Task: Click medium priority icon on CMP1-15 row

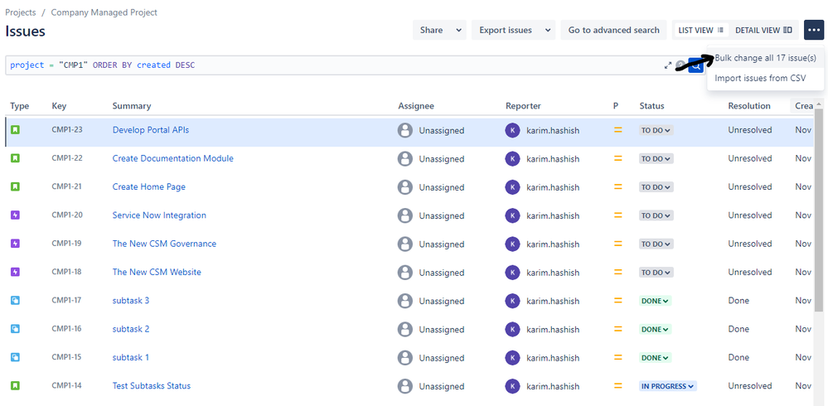Action: tap(617, 358)
